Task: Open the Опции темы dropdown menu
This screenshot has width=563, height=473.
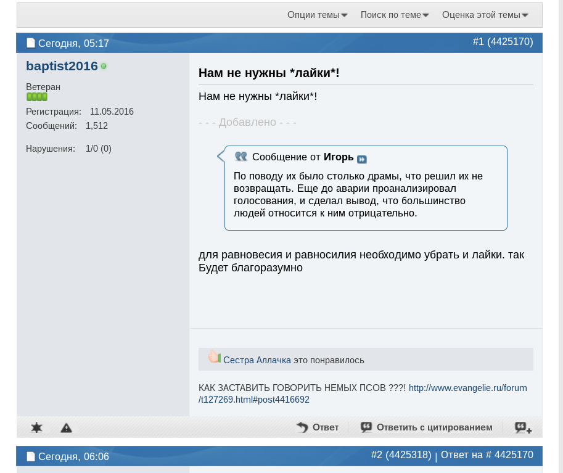Action: coord(317,15)
